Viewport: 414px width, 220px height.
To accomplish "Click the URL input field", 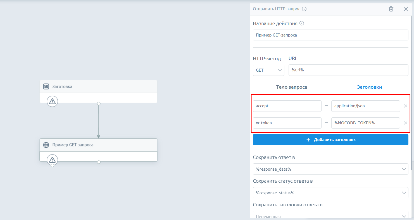I will (348, 70).
